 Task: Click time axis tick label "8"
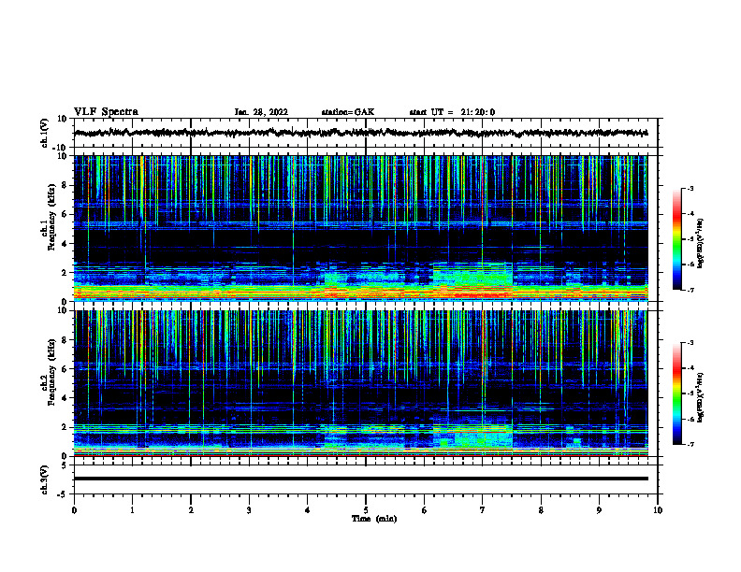click(x=541, y=510)
